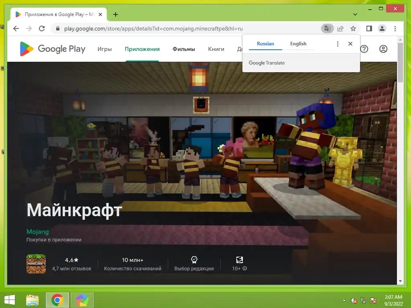Open Chrome three-dot menu
Image resolution: width=411 pixels, height=308 pixels.
click(395, 28)
